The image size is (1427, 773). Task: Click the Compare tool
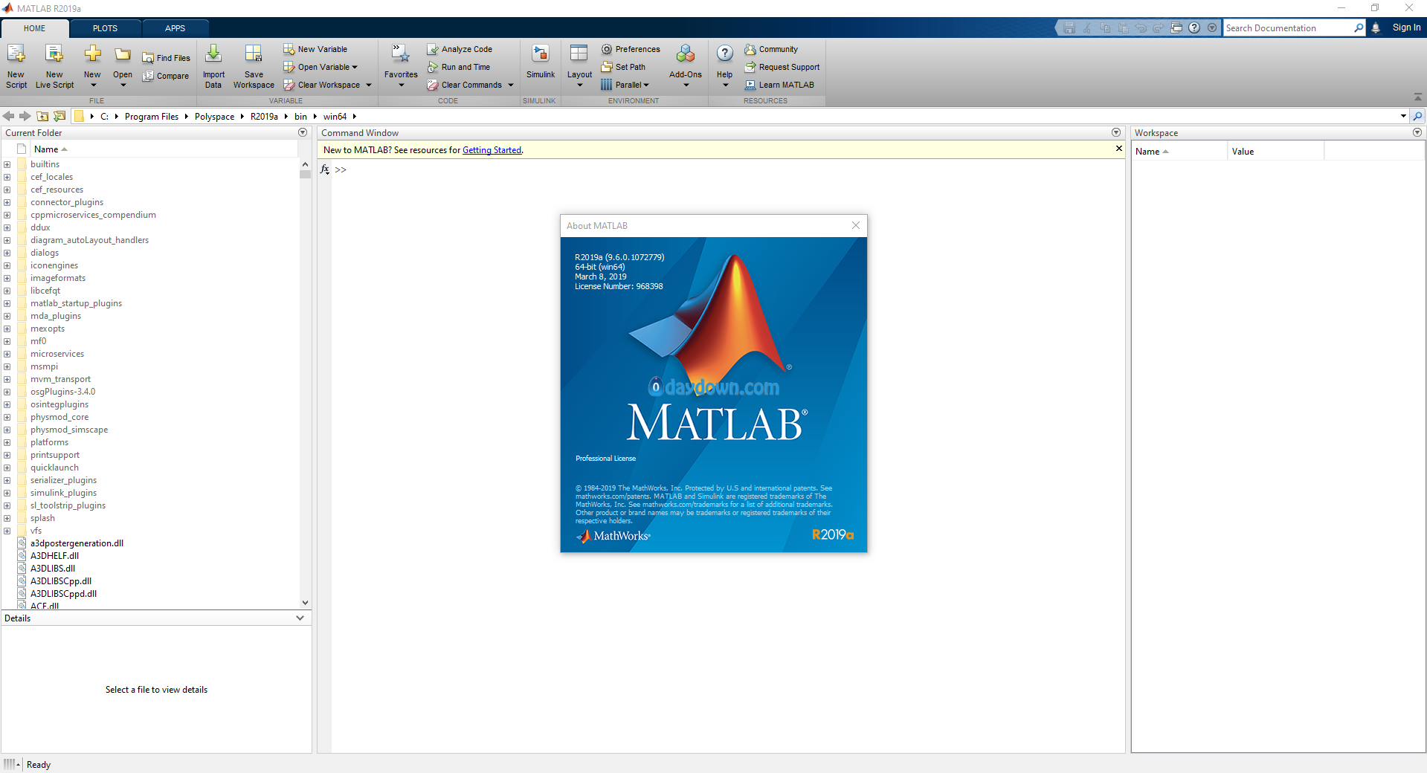coord(166,76)
